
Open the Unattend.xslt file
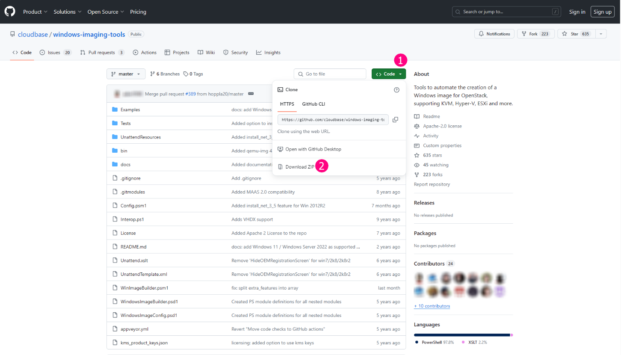134,260
